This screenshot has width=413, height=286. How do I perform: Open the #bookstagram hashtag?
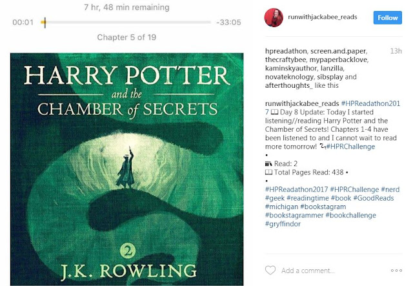tap(323, 207)
